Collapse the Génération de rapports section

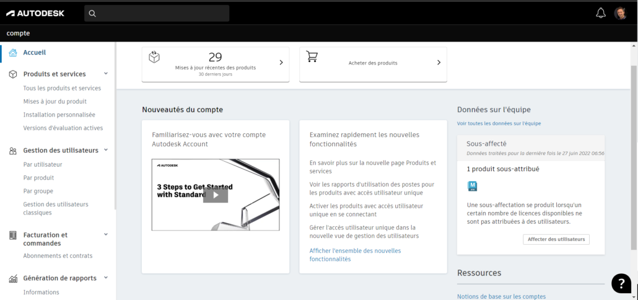pos(106,278)
